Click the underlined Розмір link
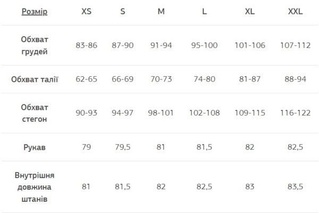Screen dimensions: 319x213 (x=35, y=12)
